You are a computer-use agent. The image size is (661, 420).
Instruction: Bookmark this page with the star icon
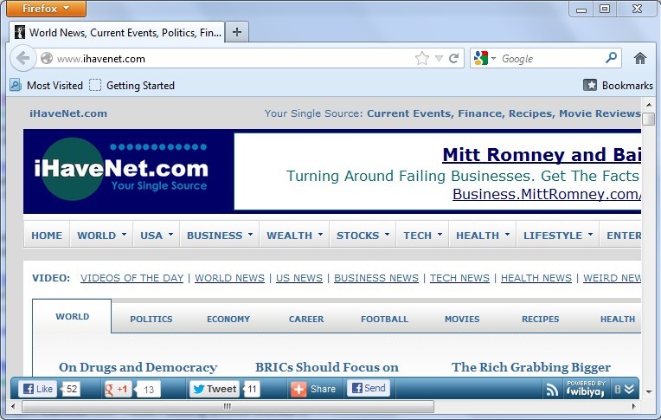(421, 58)
